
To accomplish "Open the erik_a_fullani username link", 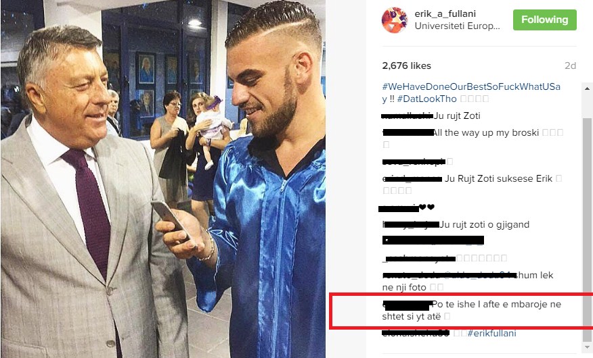I will pyautogui.click(x=445, y=14).
